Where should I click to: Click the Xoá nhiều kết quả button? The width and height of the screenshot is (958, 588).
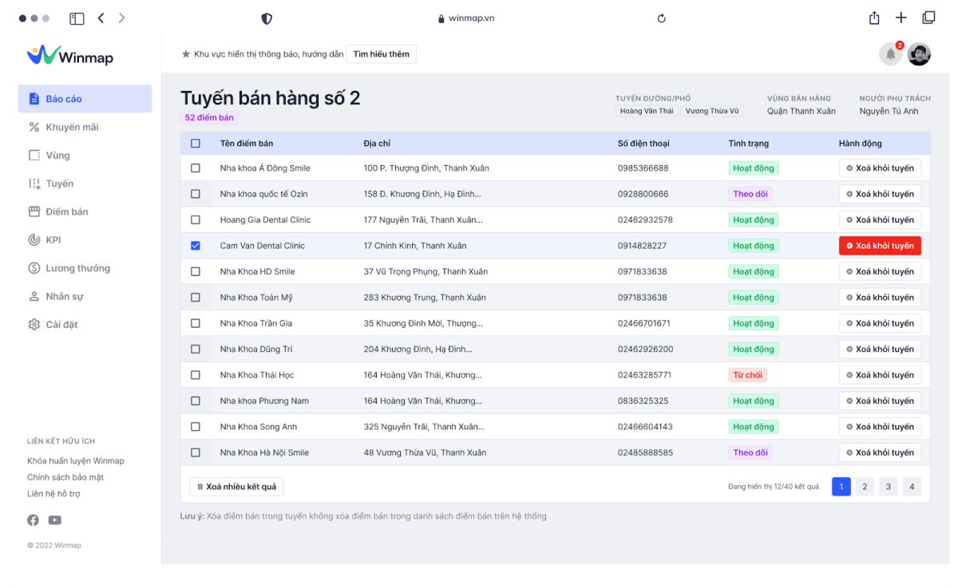[236, 487]
